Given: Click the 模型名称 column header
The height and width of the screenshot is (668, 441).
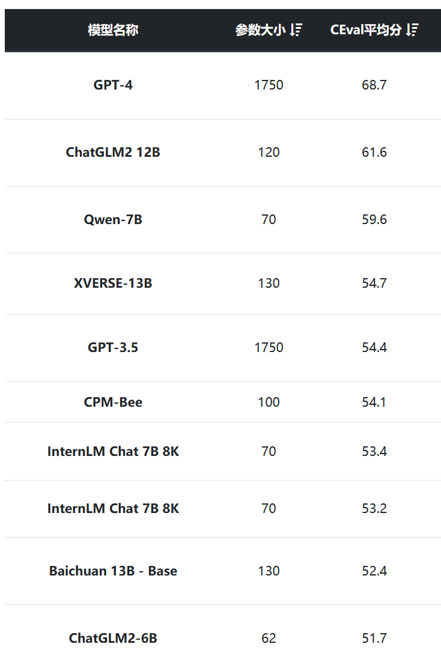Looking at the screenshot, I should [x=113, y=30].
